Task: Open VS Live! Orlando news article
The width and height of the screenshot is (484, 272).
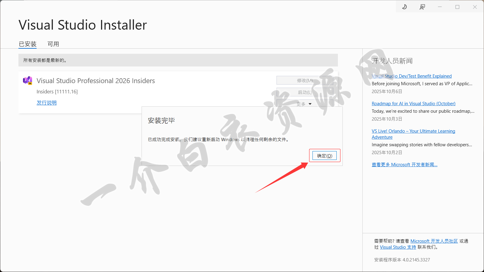Action: (413, 131)
